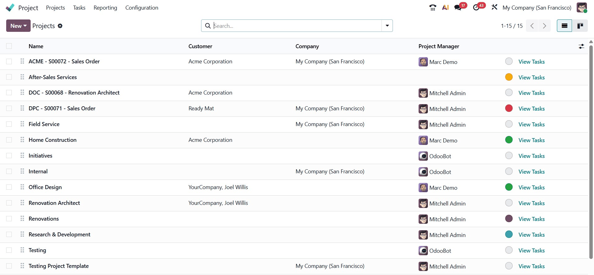The width and height of the screenshot is (594, 275).
Task: Check the Research & Development row checkbox
Action: 9,235
